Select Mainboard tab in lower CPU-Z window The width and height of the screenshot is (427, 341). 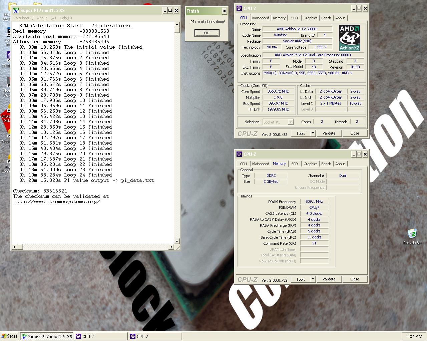tap(261, 164)
